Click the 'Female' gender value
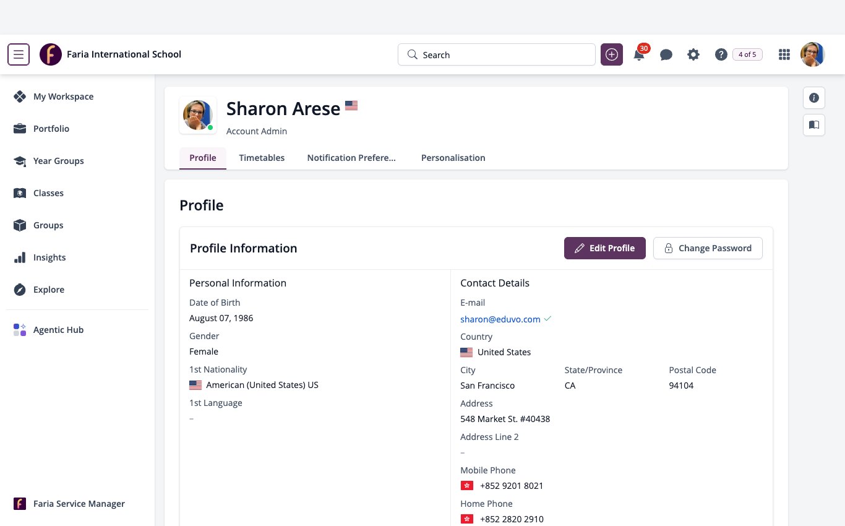 (x=204, y=351)
